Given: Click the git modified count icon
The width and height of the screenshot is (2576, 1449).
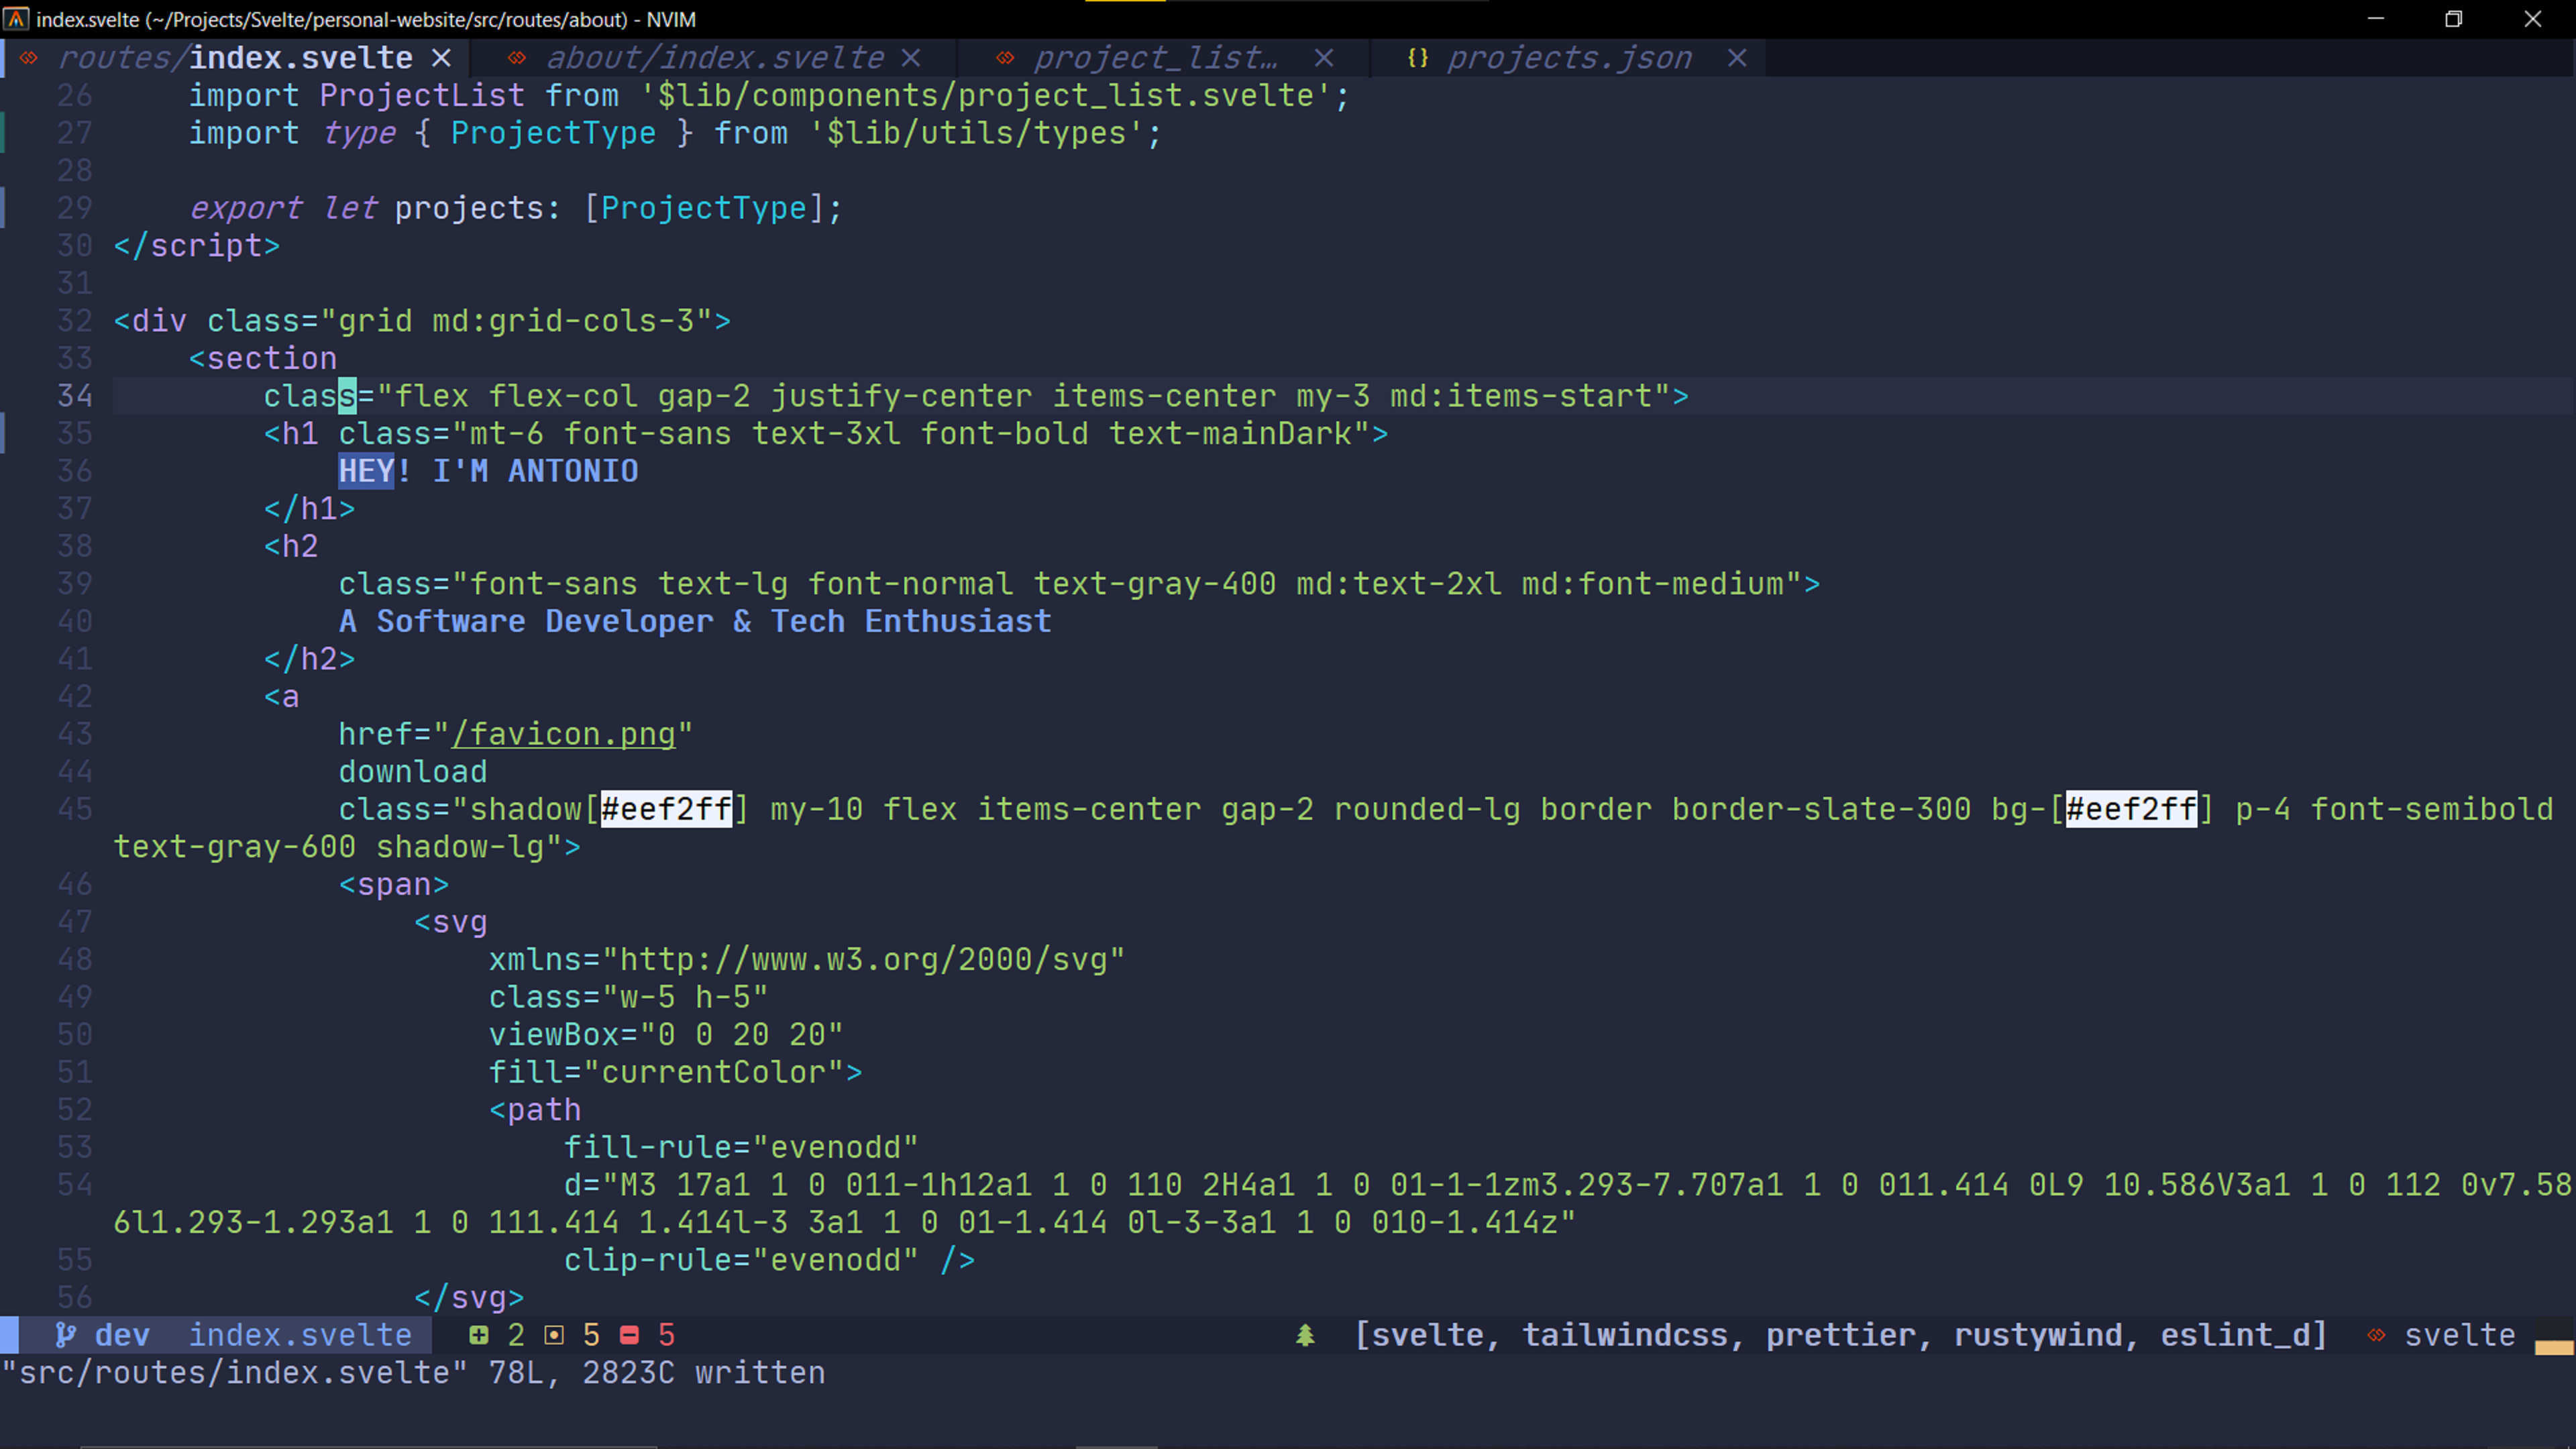Looking at the screenshot, I should click(x=554, y=1334).
